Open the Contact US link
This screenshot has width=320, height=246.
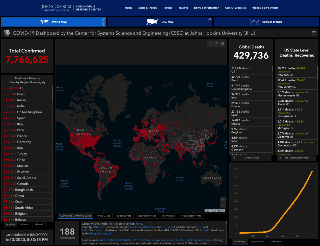pos(104,233)
